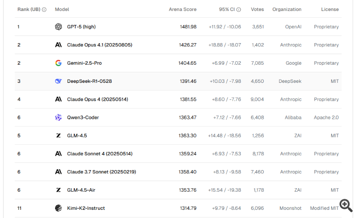Click the DeepSeek whale icon
Viewport: 359px width, 218px height.
(x=58, y=81)
